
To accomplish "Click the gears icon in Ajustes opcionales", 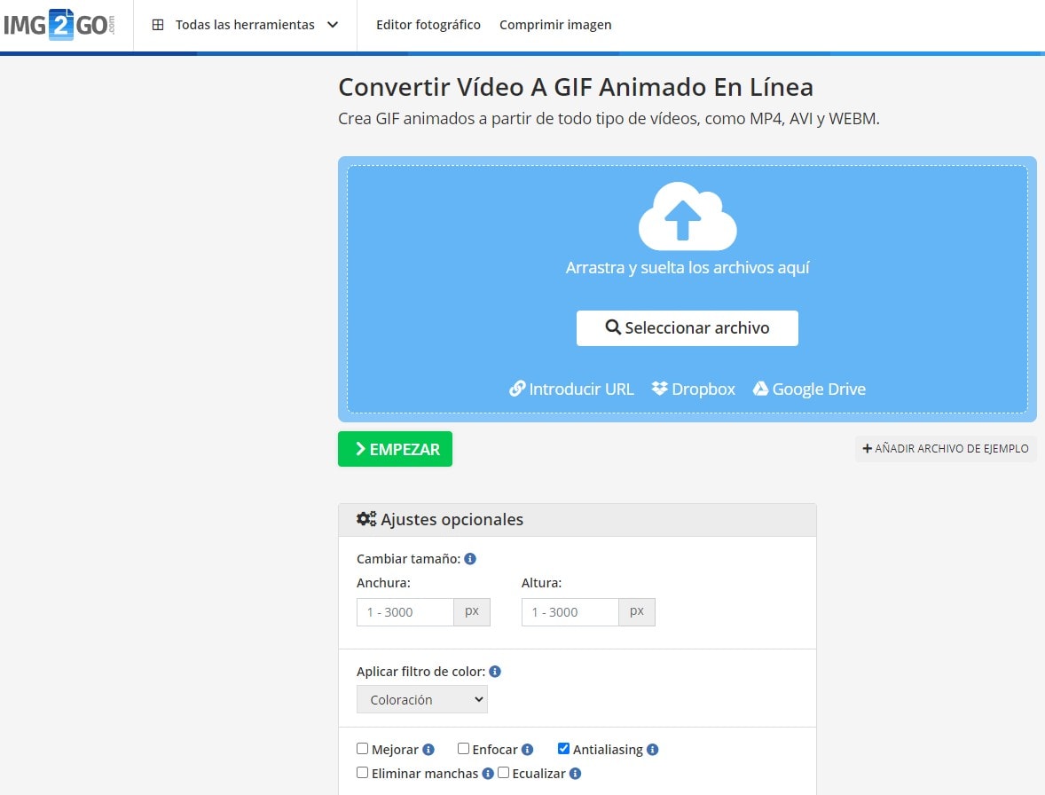I will 365,519.
